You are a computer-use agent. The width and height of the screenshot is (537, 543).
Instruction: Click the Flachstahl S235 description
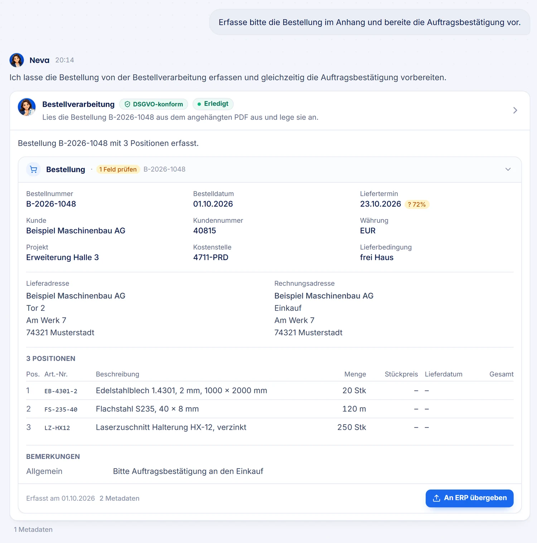coord(147,409)
